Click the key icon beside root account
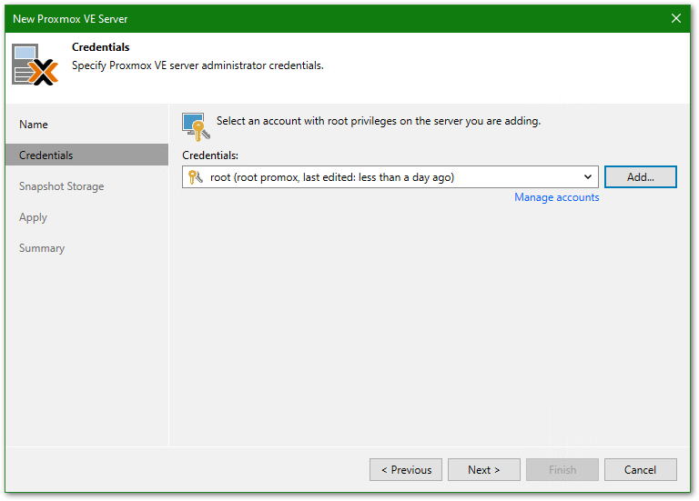 click(195, 177)
